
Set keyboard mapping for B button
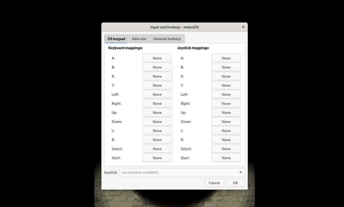(x=157, y=67)
